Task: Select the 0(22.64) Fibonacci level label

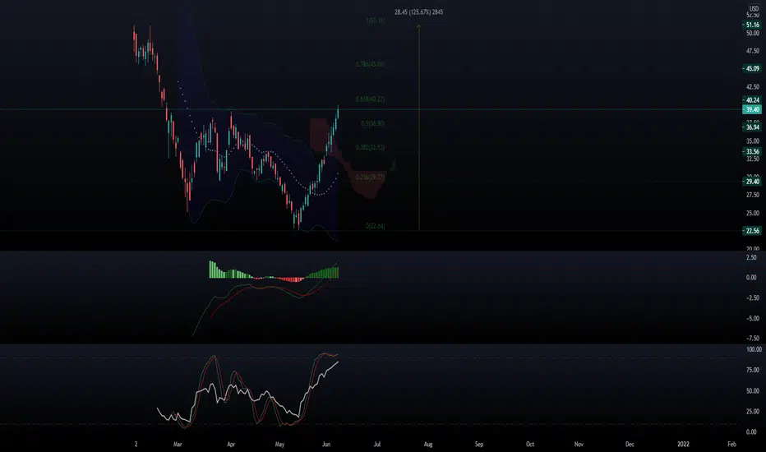Action: (x=375, y=226)
